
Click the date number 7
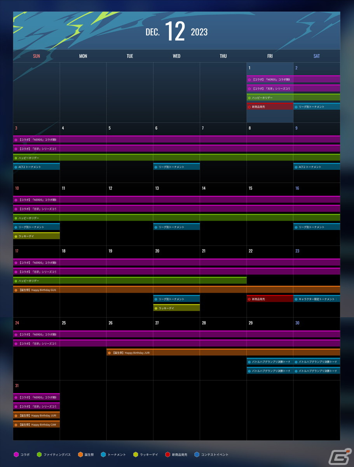[203, 128]
